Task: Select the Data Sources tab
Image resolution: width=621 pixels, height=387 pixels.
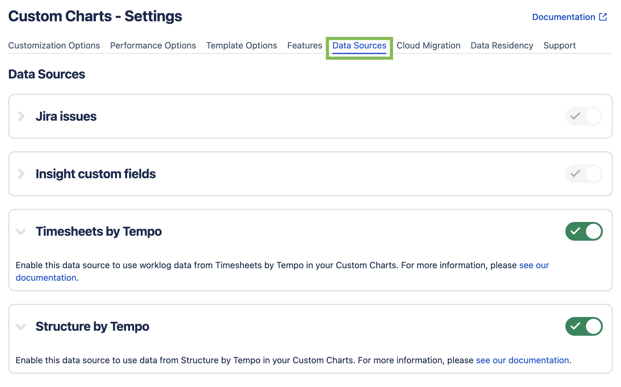Action: pyautogui.click(x=359, y=46)
